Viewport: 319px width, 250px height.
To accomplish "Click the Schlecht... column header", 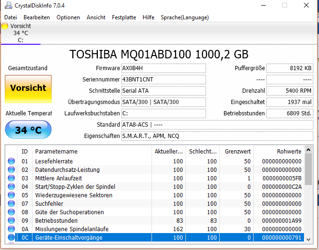I will 203,152.
